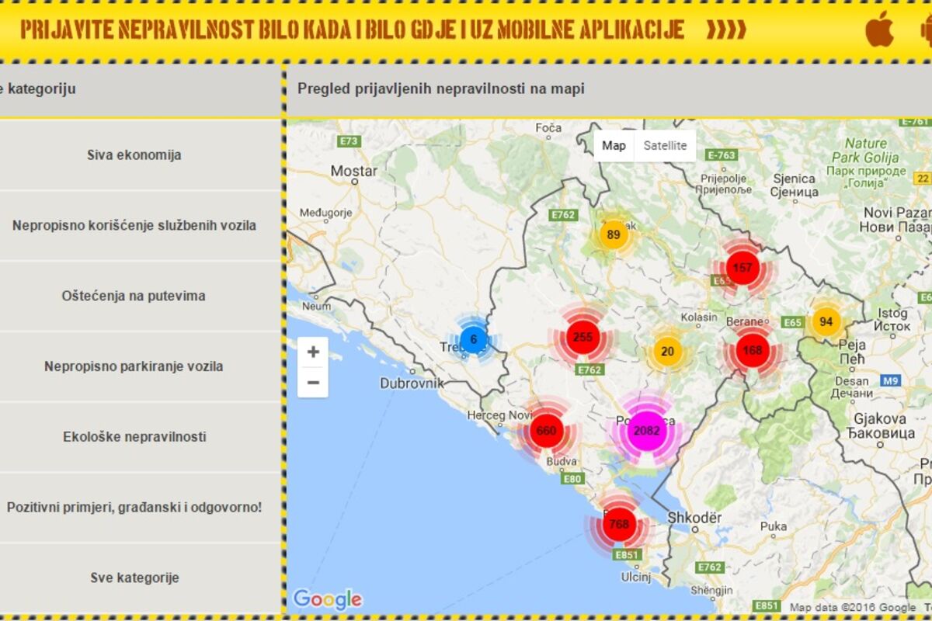The image size is (932, 621).
Task: Select the red 157 cluster marker
Action: (x=742, y=268)
